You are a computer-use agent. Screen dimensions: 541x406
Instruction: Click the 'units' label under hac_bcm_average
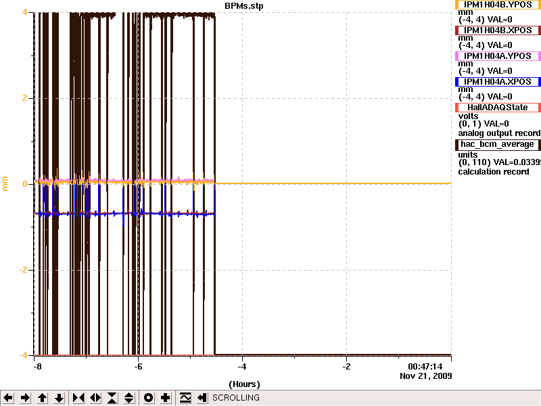pyautogui.click(x=468, y=155)
